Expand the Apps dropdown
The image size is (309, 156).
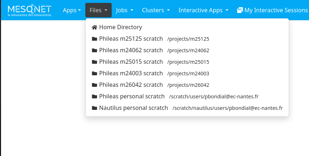[72, 10]
